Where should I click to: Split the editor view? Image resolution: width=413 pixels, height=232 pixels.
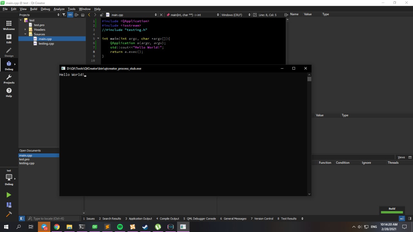(x=286, y=15)
